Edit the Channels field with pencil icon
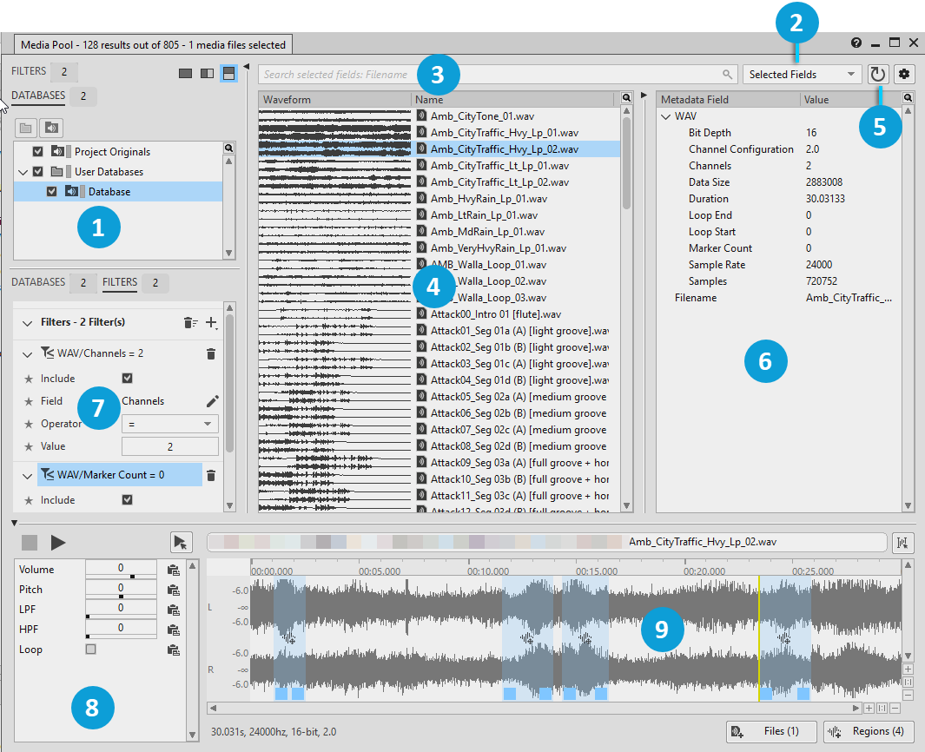This screenshot has height=752, width=925. (212, 401)
